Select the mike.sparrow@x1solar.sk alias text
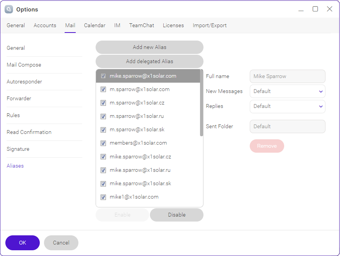This screenshot has height=256, width=340. tap(140, 184)
